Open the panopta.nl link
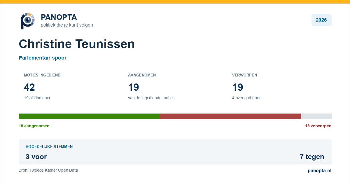The width and height of the screenshot is (350, 183). click(x=319, y=171)
